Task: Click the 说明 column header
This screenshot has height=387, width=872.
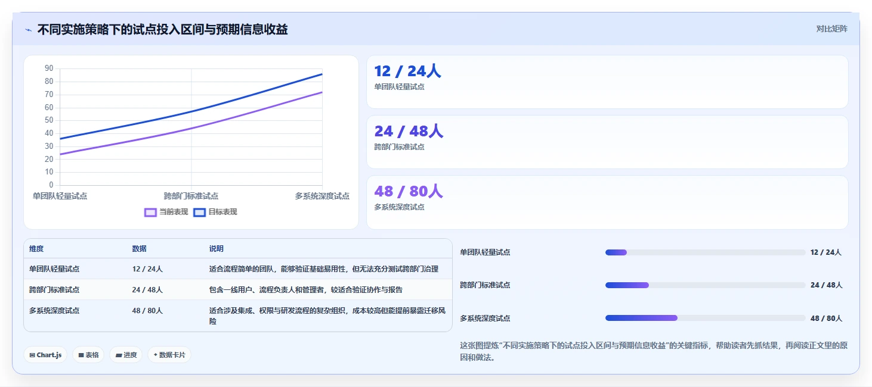Action: click(217, 249)
